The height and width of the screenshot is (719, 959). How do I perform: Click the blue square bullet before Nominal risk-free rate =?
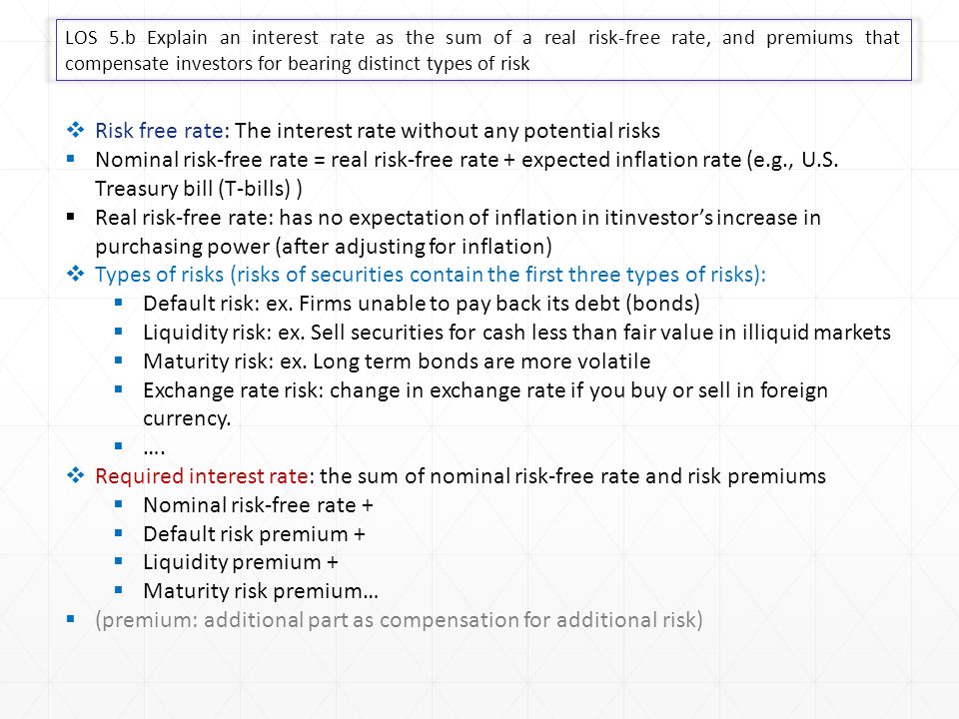pyautogui.click(x=70, y=159)
